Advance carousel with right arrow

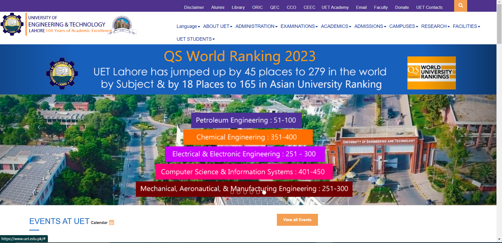point(457,127)
